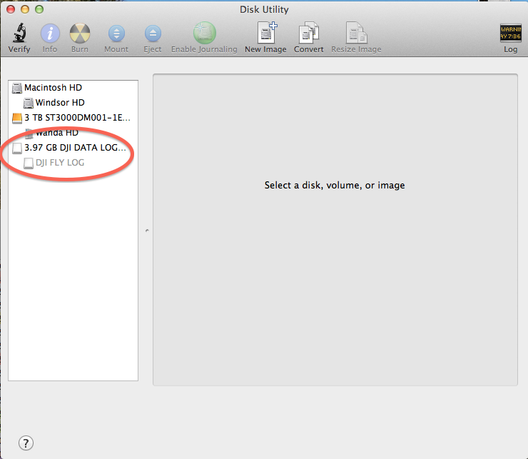Click the Macintosh HD drive icon
The width and height of the screenshot is (528, 459).
[17, 88]
